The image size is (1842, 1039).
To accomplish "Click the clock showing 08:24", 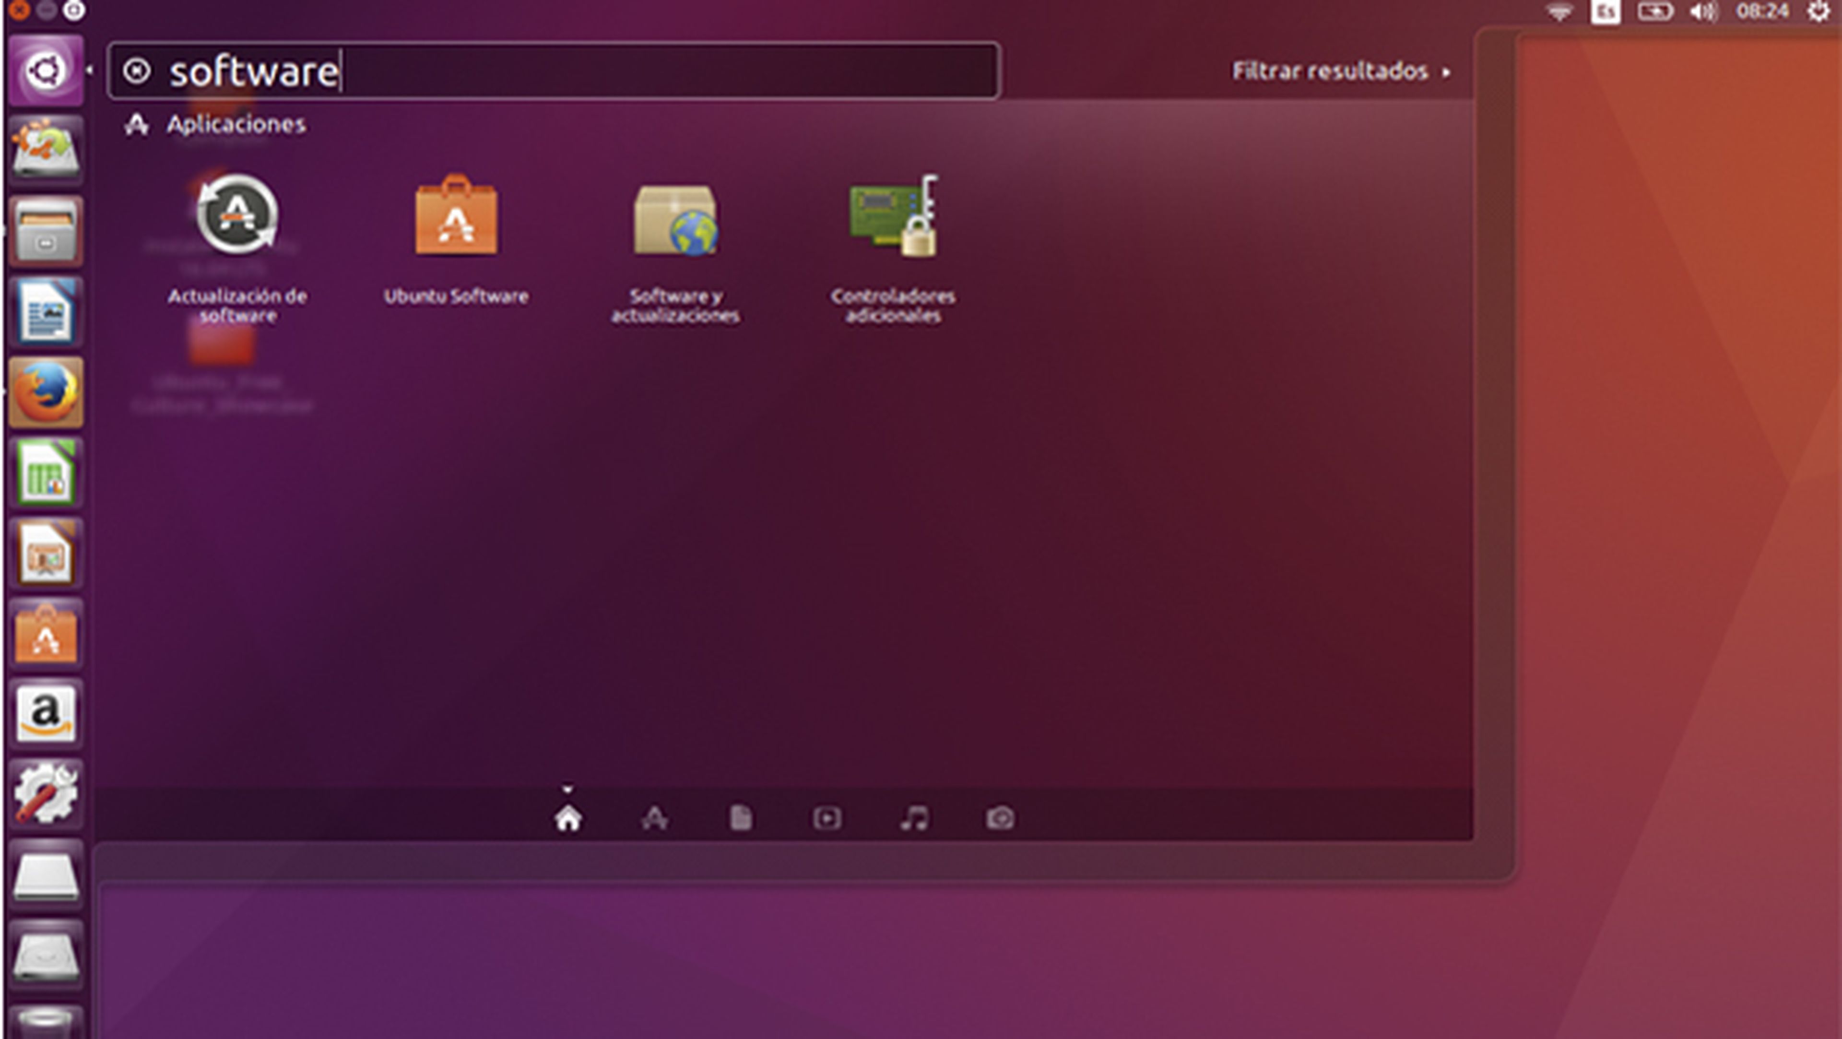I will point(1763,12).
